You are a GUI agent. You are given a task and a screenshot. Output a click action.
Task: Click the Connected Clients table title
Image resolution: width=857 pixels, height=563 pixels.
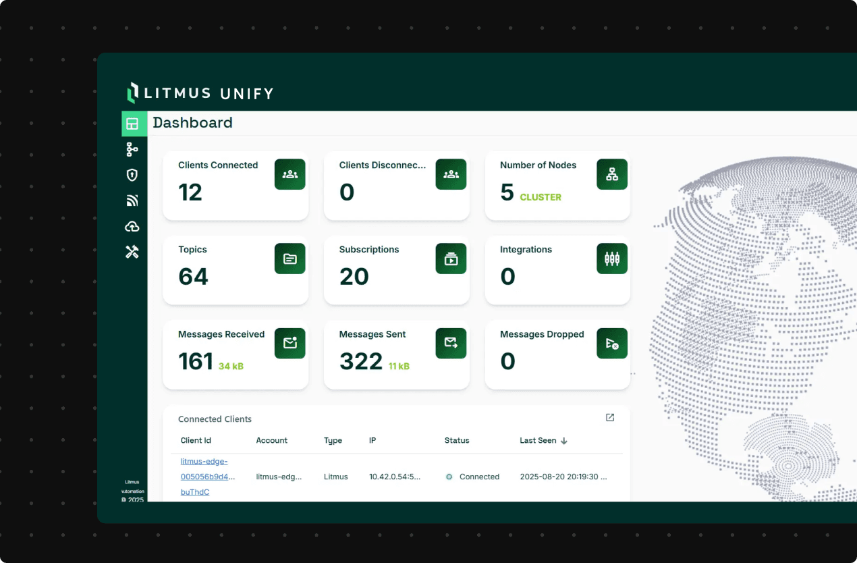(215, 419)
